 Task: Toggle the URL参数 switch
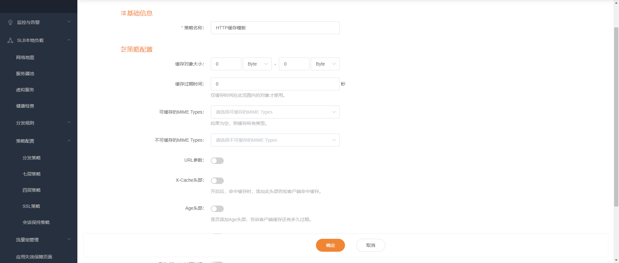click(217, 161)
